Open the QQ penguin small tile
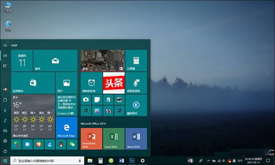This screenshot has width=275, height=165. coord(61,144)
